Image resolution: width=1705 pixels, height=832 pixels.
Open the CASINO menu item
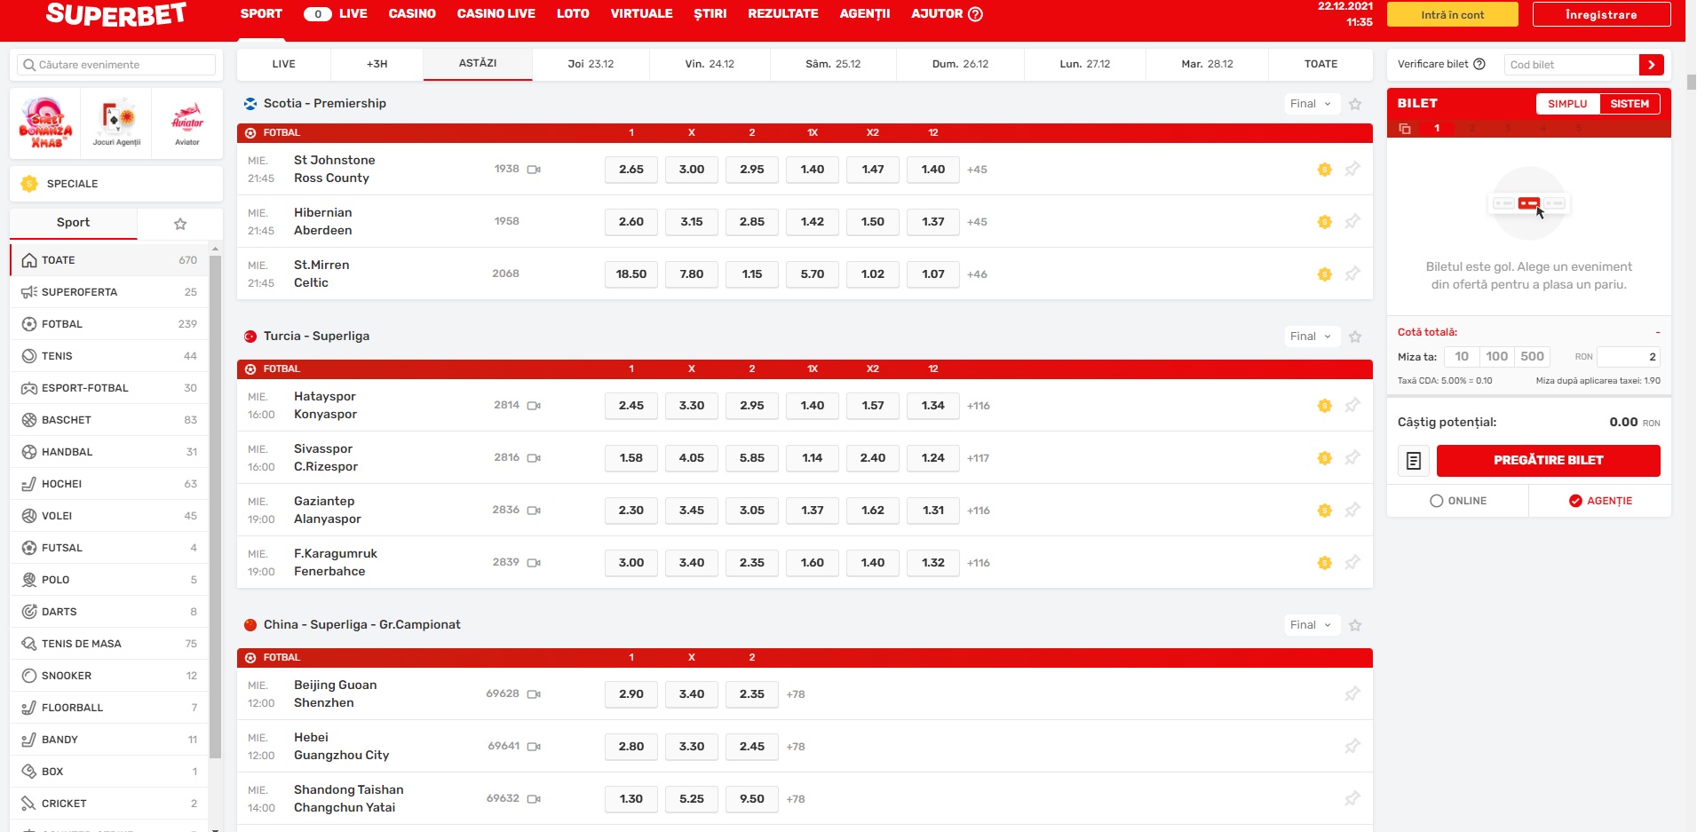pos(412,14)
